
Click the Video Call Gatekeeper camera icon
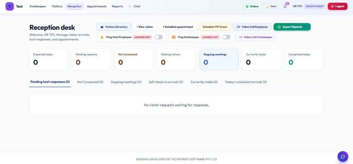pos(241,37)
